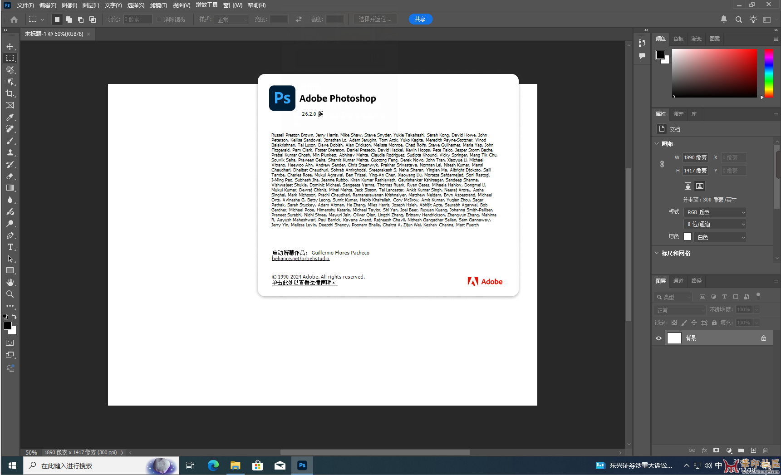Select the Horizontal Type tool
Screen dimensions: 781x475
pos(10,247)
